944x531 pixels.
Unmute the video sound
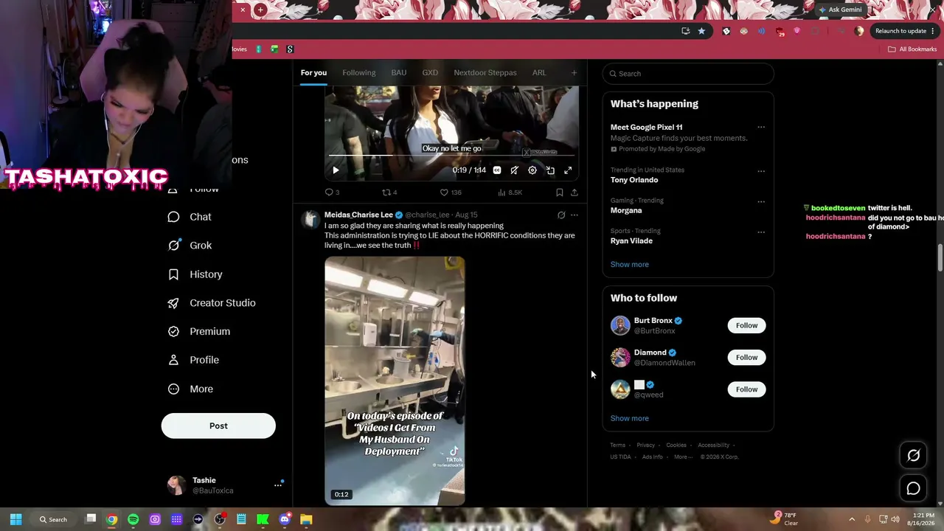pyautogui.click(x=515, y=170)
